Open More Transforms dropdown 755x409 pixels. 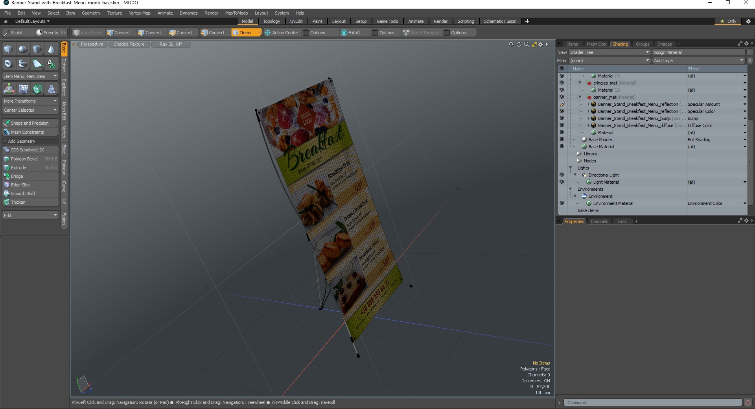coord(30,101)
